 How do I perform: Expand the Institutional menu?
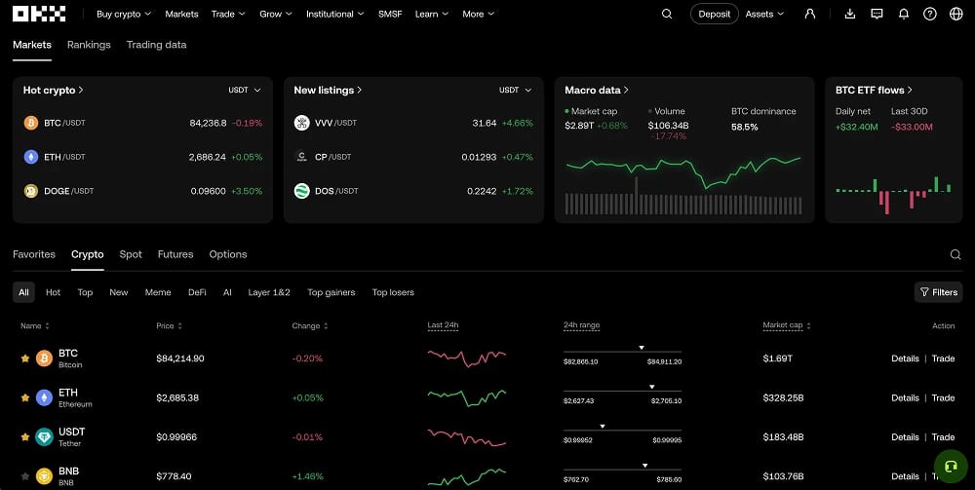coord(335,14)
